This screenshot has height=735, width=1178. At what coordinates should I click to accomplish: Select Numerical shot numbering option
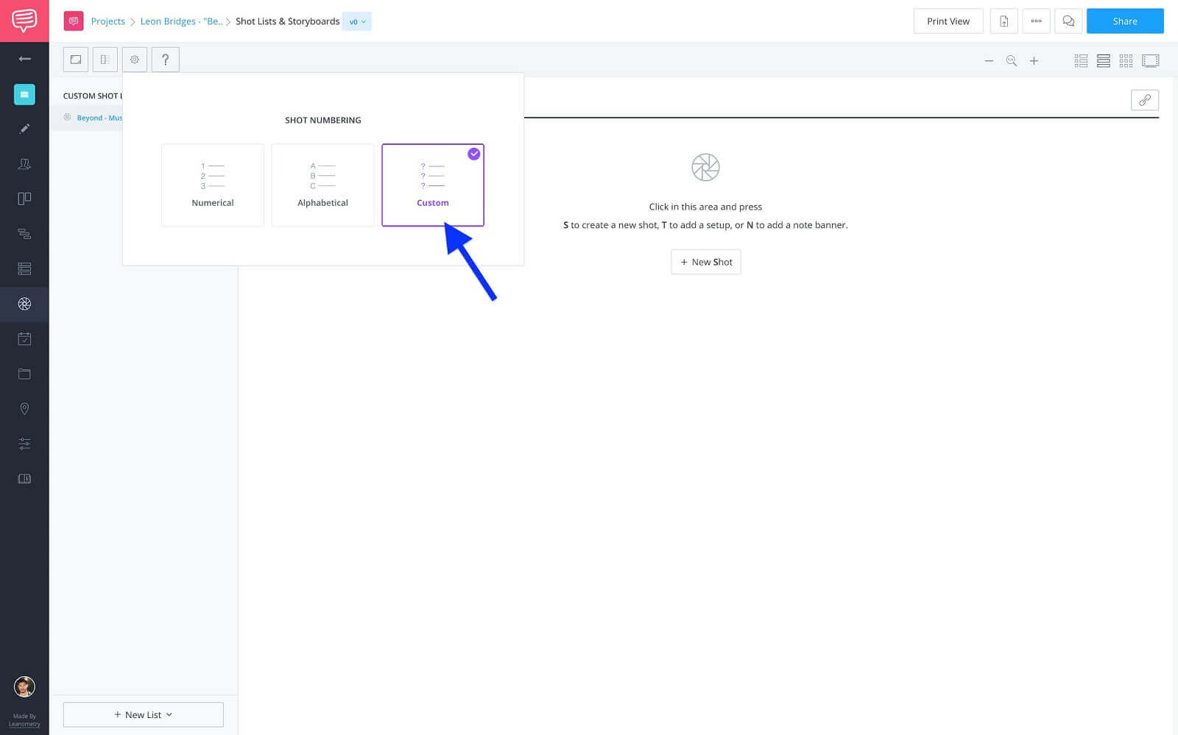point(212,185)
